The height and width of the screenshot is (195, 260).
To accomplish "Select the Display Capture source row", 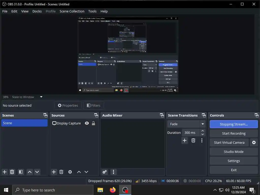I will (74, 123).
